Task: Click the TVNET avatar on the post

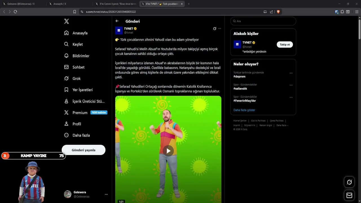Action: pyautogui.click(x=119, y=30)
